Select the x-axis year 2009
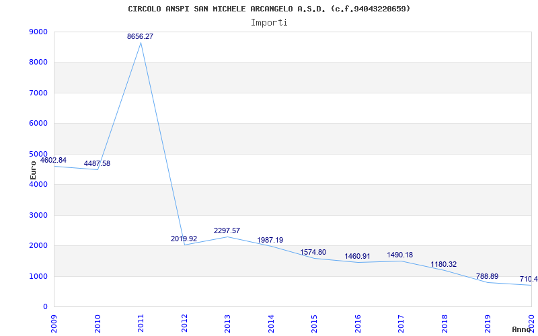The image size is (538, 336). pos(54,324)
